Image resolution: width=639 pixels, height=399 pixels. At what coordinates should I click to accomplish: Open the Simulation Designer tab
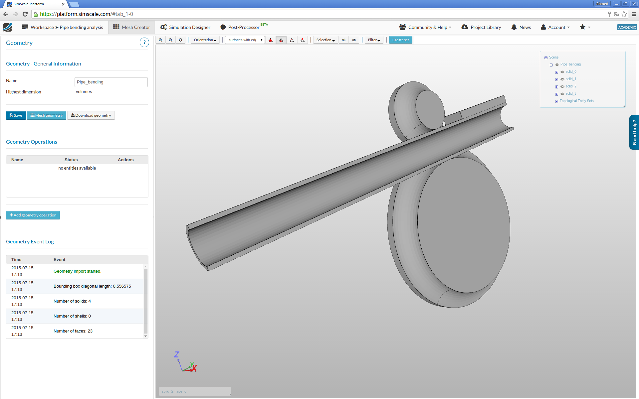[185, 27]
